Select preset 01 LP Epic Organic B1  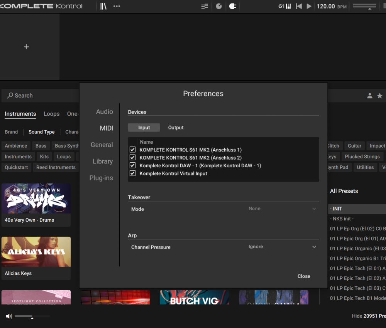357,258
